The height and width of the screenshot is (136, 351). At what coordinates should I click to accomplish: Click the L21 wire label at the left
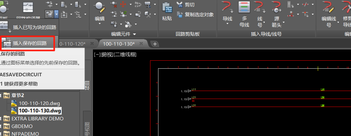[x=194, y=97]
